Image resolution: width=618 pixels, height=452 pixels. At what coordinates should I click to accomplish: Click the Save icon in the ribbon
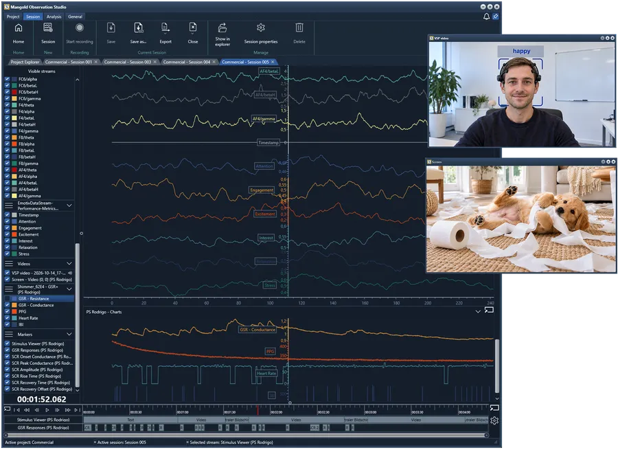pos(111,27)
